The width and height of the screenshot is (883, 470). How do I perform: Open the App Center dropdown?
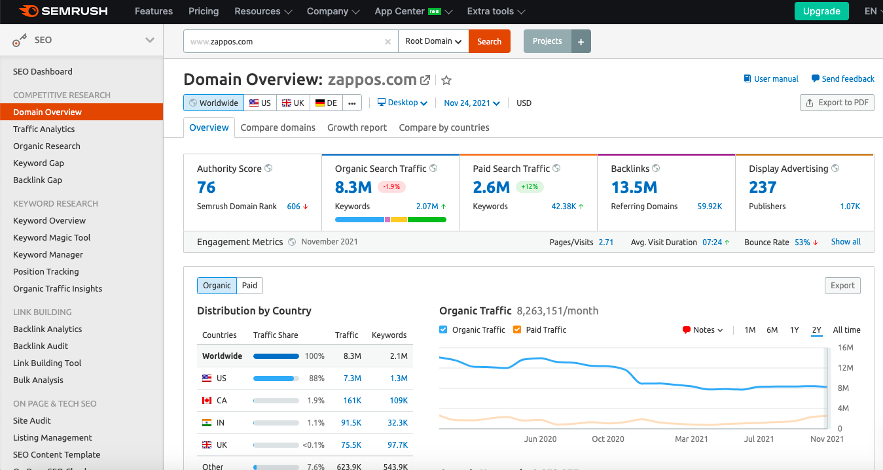tap(414, 11)
